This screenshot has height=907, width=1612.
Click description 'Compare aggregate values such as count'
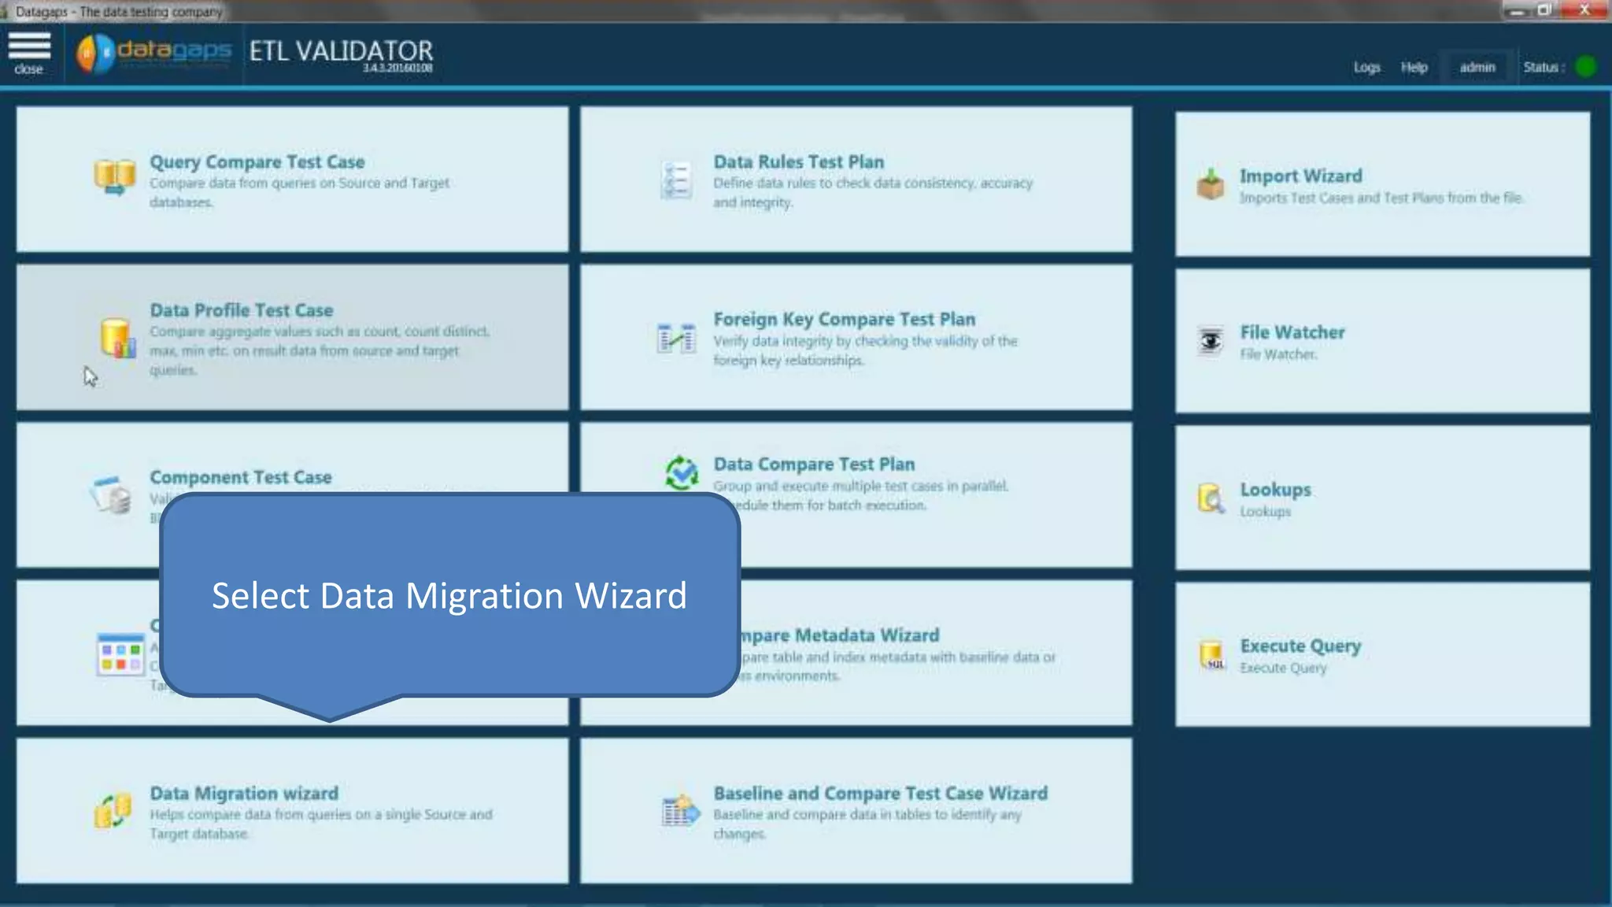tap(320, 350)
